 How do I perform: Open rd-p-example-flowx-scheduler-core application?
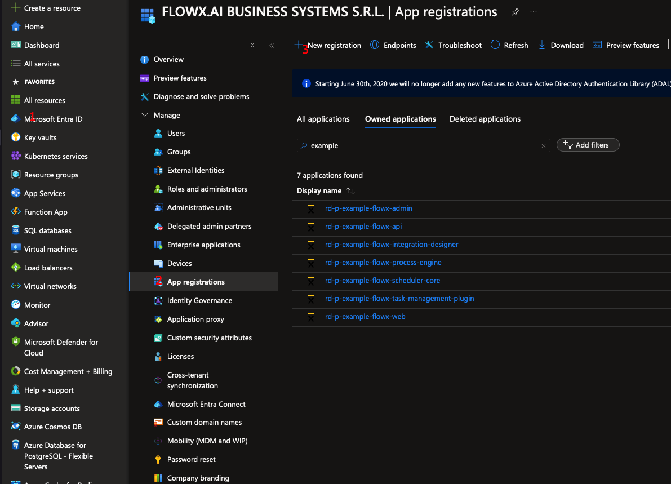(382, 280)
